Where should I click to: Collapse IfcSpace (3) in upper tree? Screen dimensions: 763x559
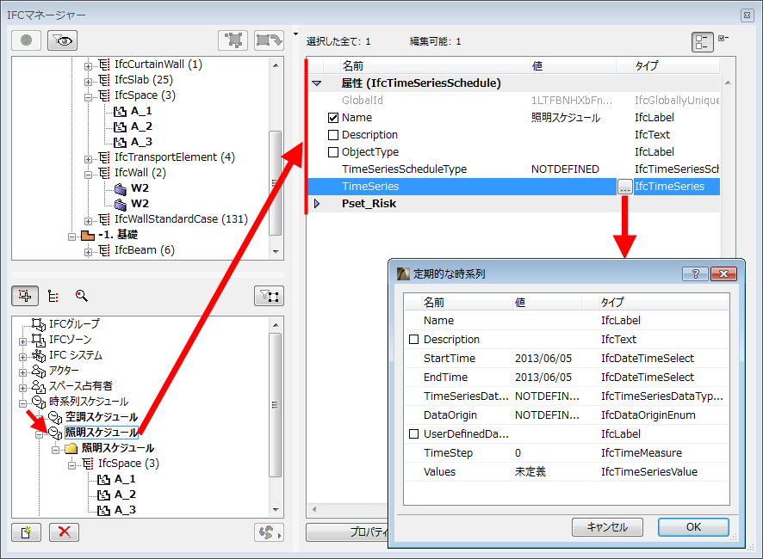88,97
